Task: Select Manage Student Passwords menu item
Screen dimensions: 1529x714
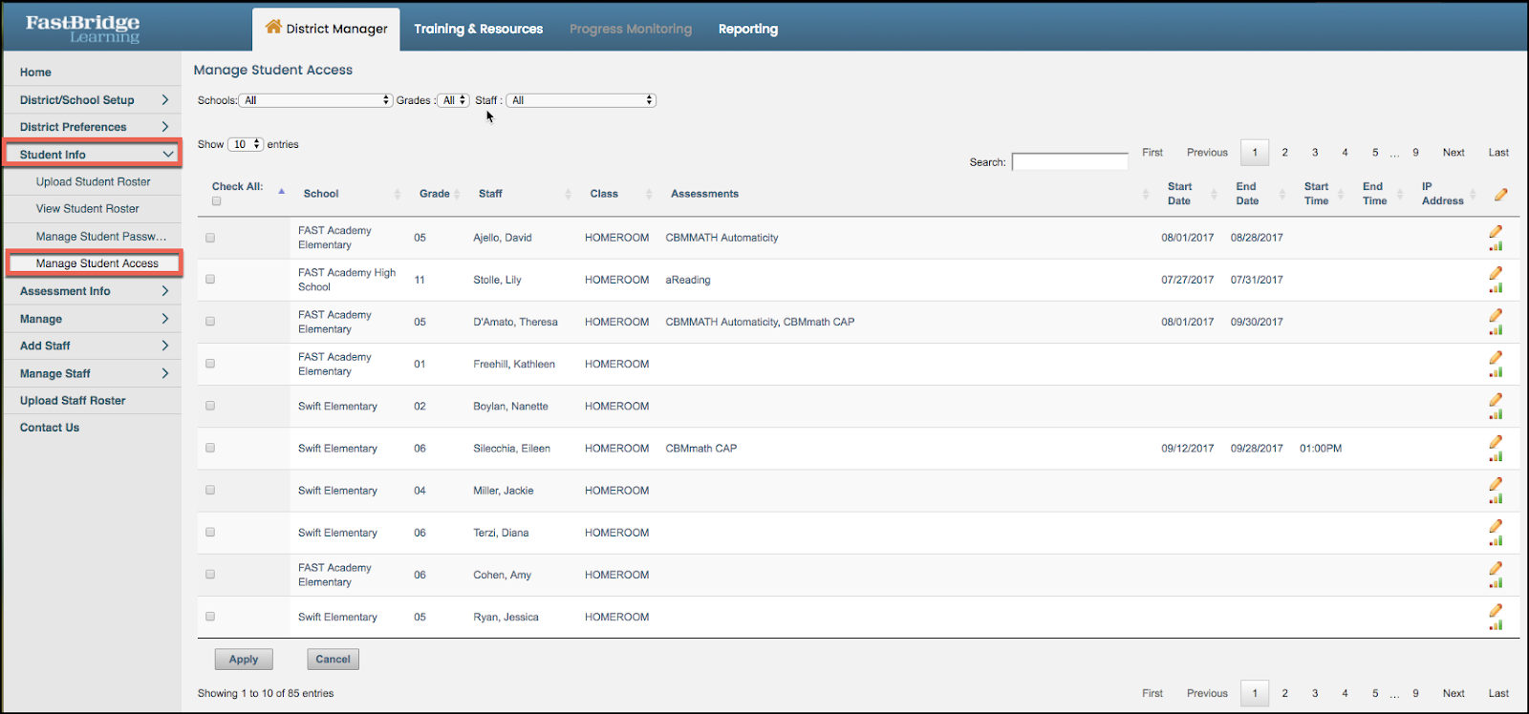Action: (101, 236)
